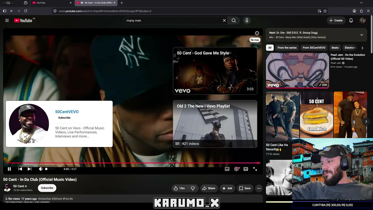This screenshot has height=210, width=373.
Task: Select the Beats filter chip
Action: [335, 48]
